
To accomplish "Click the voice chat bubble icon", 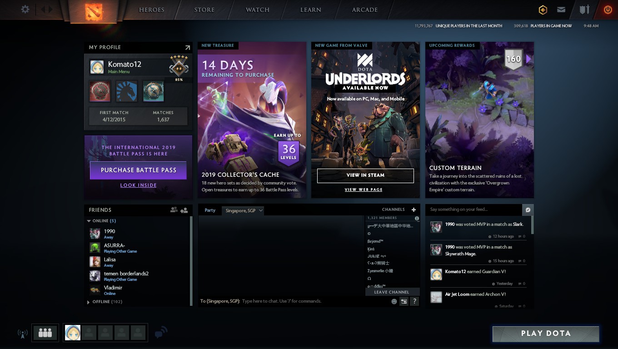I will coord(160,333).
